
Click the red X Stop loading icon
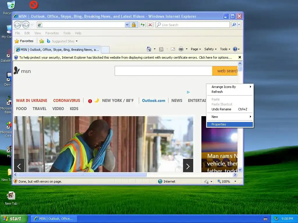pyautogui.click(x=150, y=25)
